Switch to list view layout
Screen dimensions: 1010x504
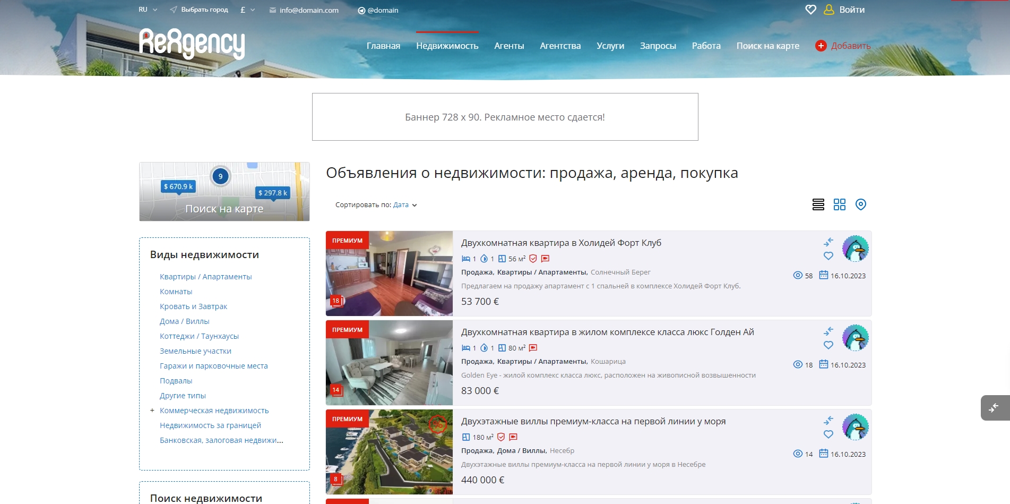pyautogui.click(x=818, y=204)
